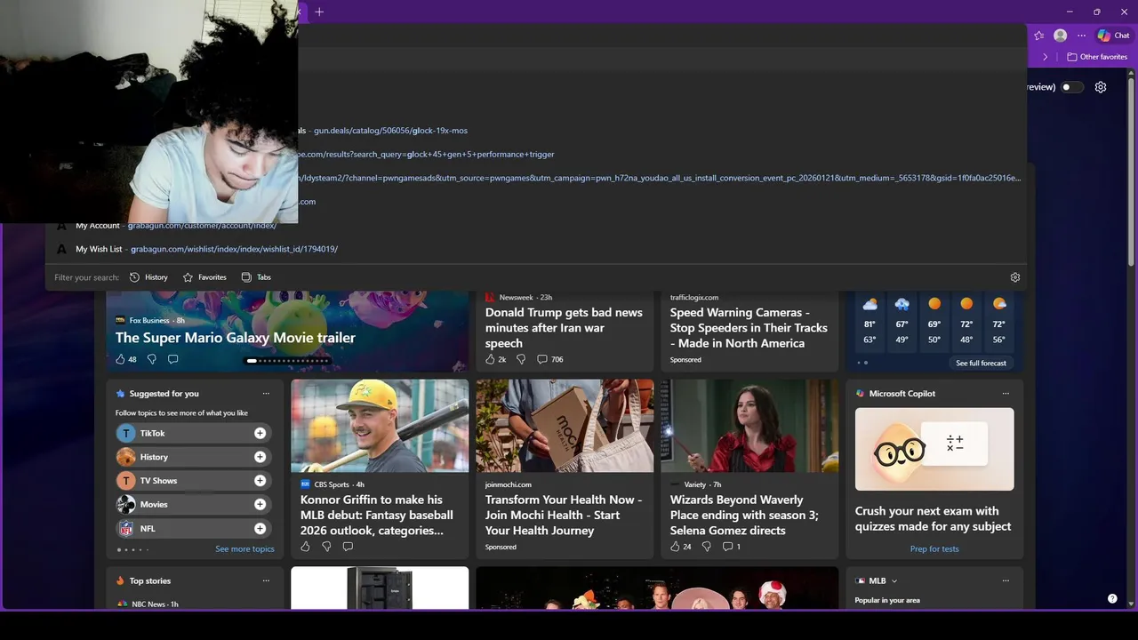Open the favorites star icon in toolbar
This screenshot has height=640, width=1138.
(x=1038, y=36)
